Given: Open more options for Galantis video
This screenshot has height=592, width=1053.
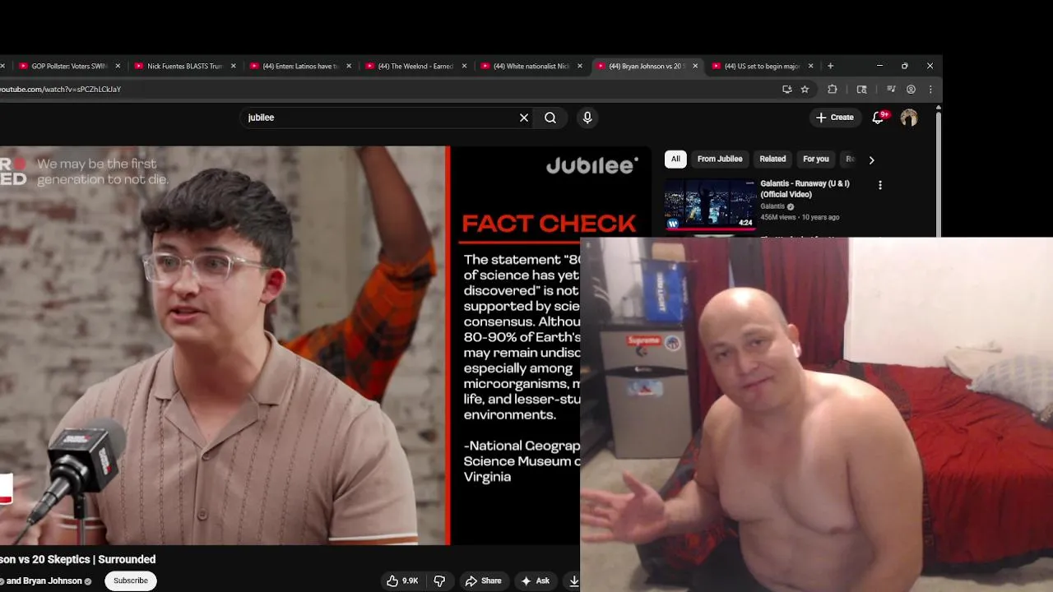Looking at the screenshot, I should click(880, 185).
